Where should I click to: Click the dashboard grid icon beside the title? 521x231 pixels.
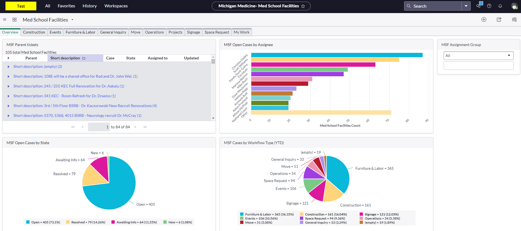coord(14,20)
